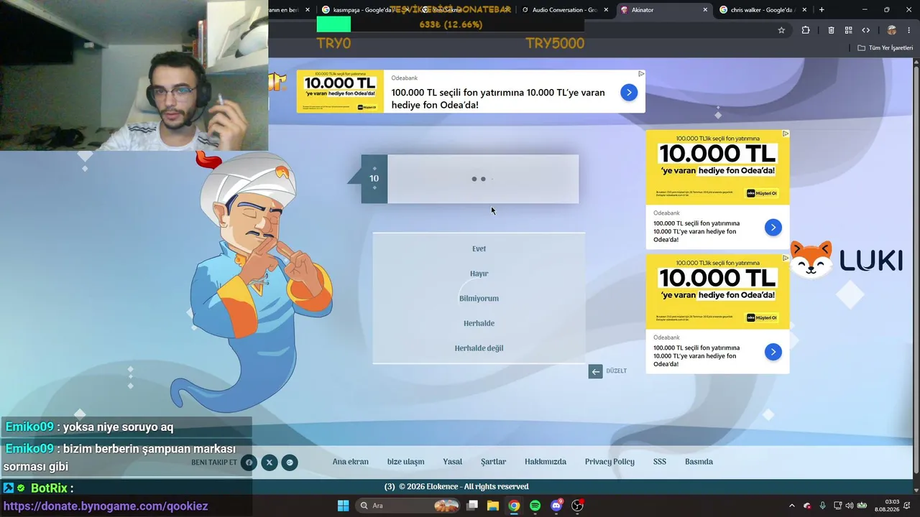Open the Yasal footer link
Image resolution: width=920 pixels, height=517 pixels.
(x=452, y=462)
